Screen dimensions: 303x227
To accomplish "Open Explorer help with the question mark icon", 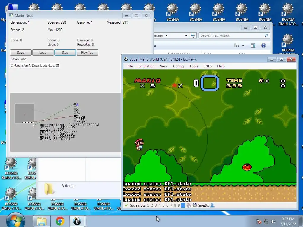I will 264,46.
